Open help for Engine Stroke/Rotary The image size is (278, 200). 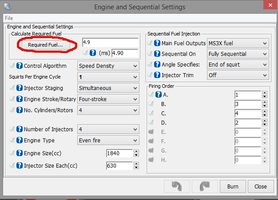pos(20,99)
